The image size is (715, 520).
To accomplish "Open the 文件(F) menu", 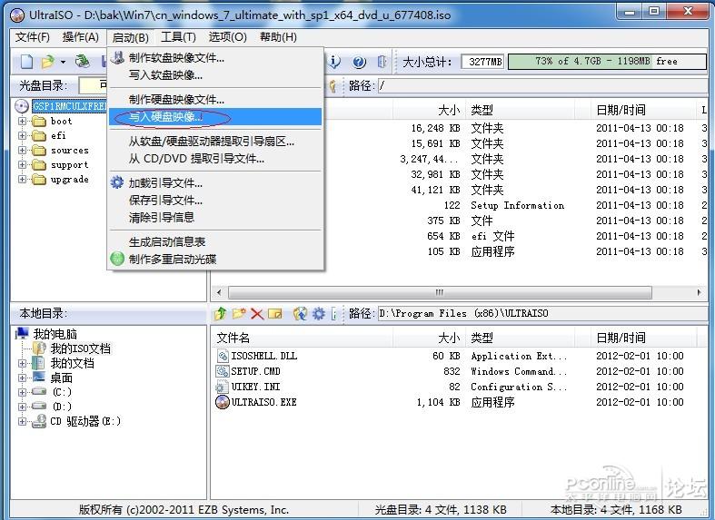I will coord(33,37).
